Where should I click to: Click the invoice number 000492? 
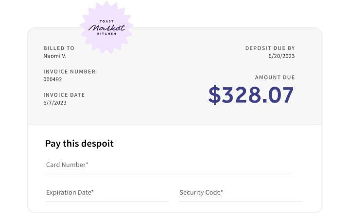pos(52,79)
